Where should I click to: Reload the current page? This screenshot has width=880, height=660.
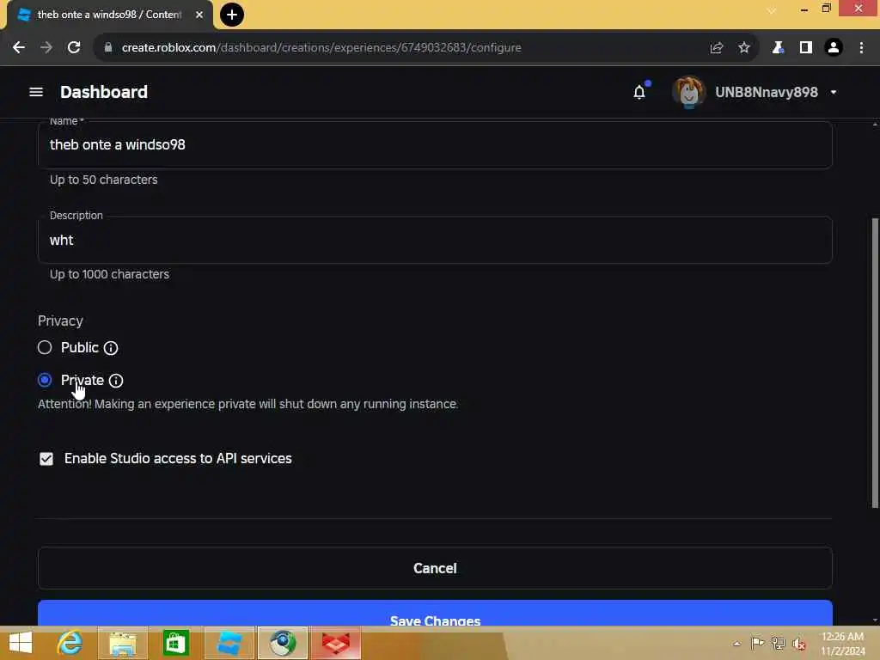[74, 48]
